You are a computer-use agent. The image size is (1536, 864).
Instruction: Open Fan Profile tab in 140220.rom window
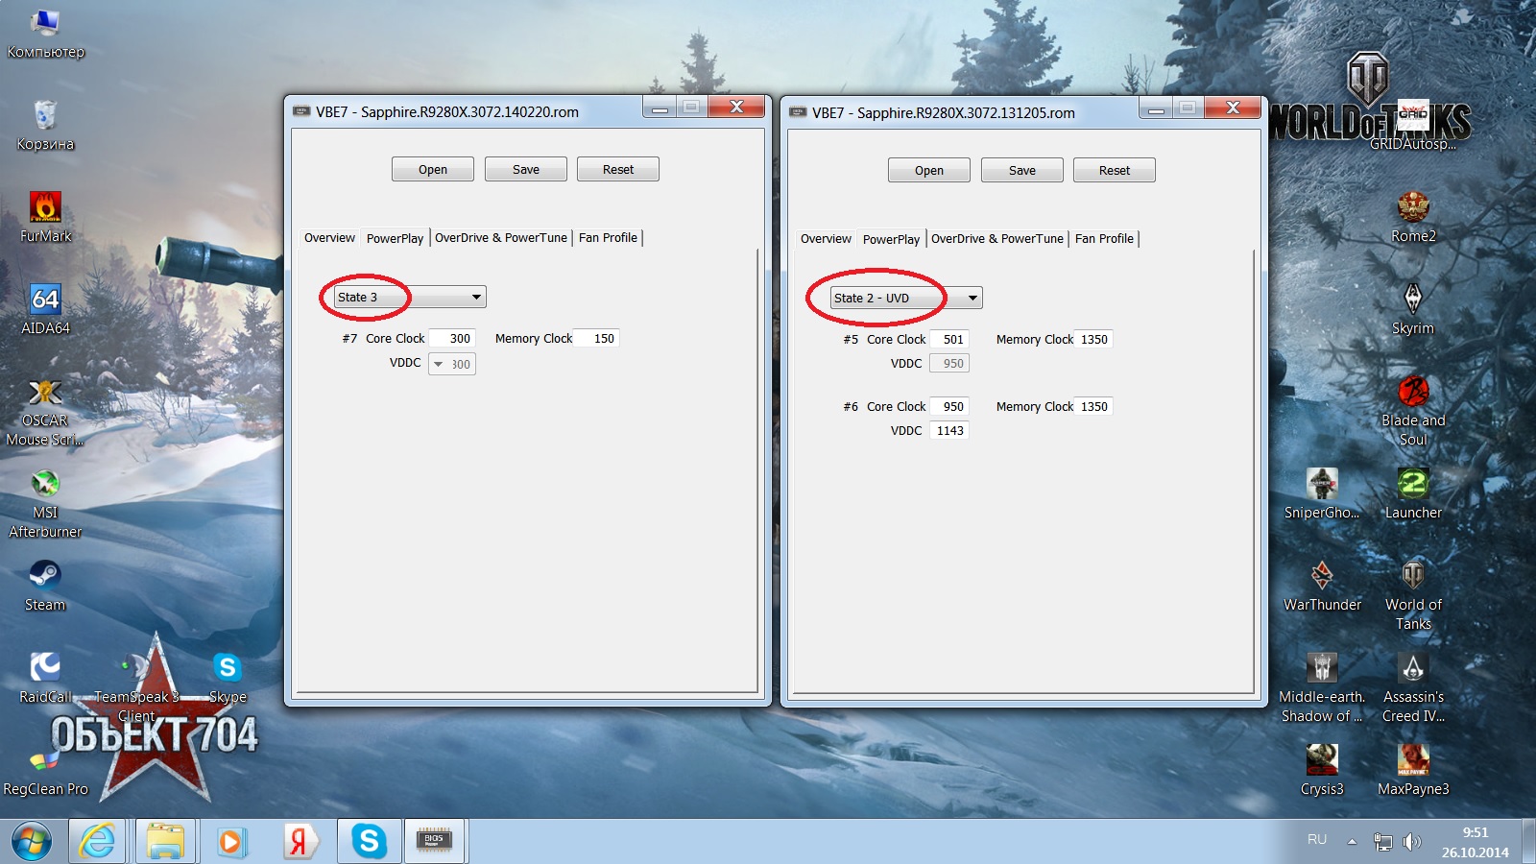point(608,238)
